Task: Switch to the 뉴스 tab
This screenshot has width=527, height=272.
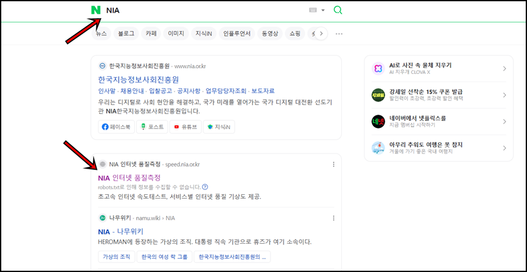Action: click(x=101, y=34)
